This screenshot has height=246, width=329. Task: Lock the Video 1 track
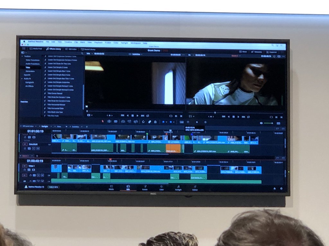coord(25,170)
